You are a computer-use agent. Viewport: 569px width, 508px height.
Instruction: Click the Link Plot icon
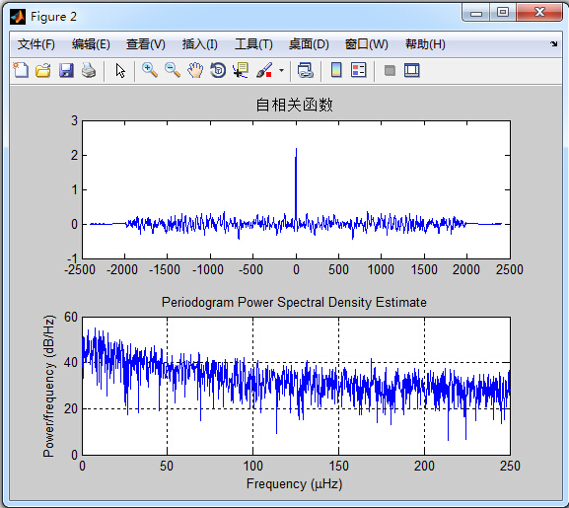pyautogui.click(x=305, y=70)
